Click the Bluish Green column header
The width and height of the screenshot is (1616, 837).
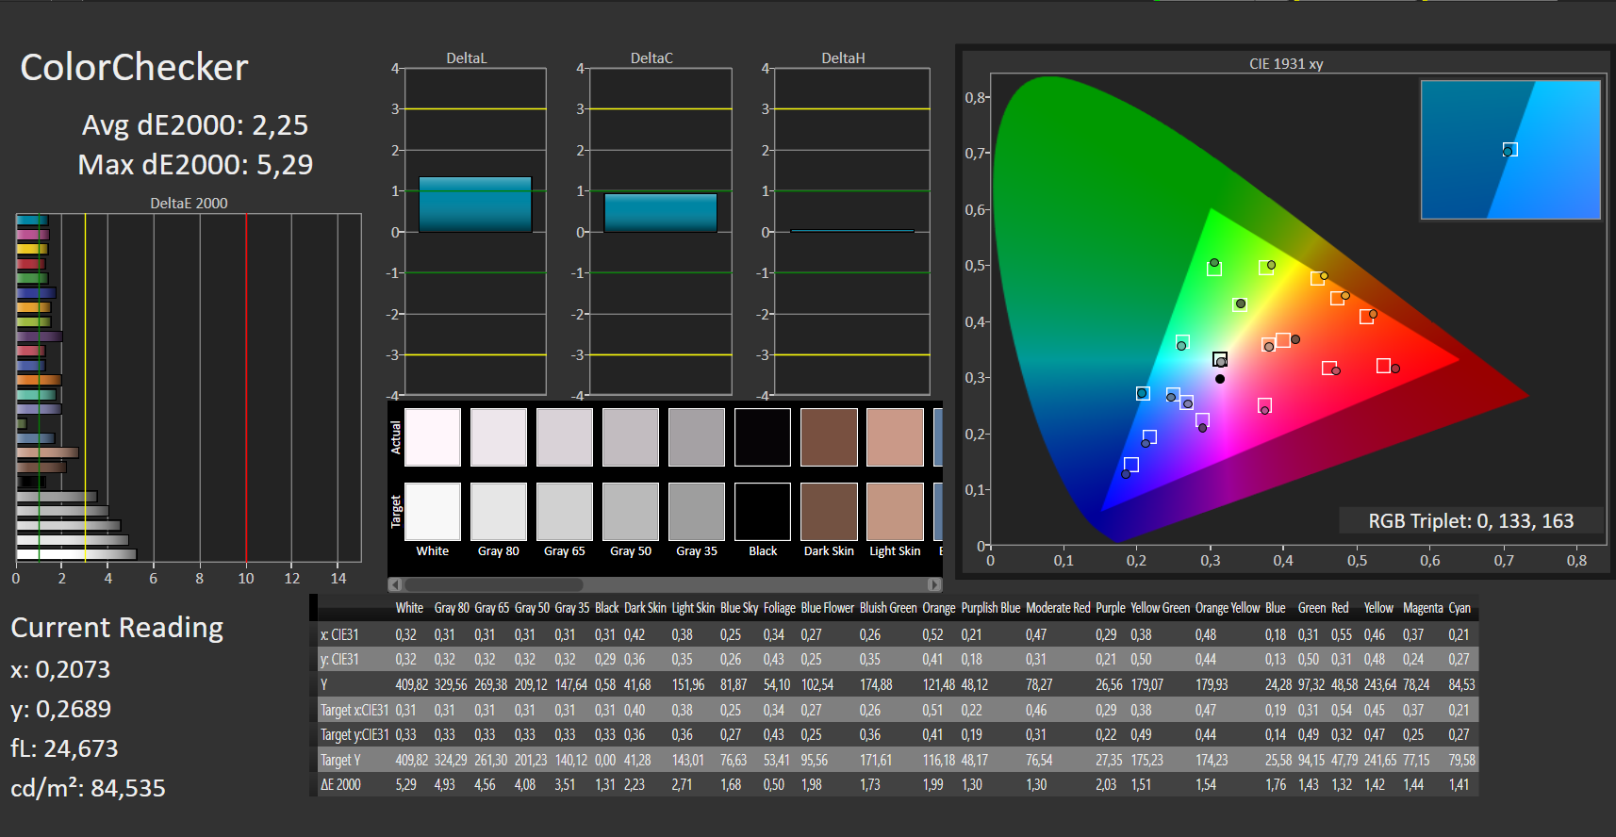(888, 608)
